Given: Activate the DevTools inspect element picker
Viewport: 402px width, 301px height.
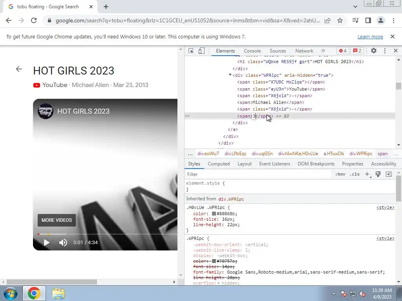Looking at the screenshot, I should coord(191,51).
